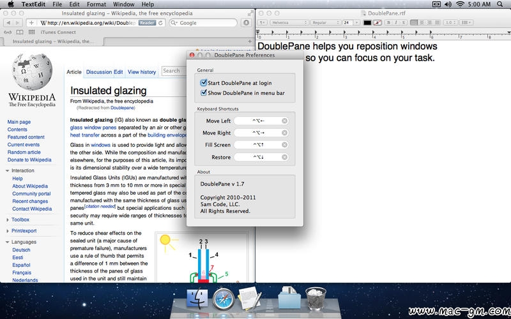Click the Wikipedia globe logo
This screenshot has width=511, height=319.
pyautogui.click(x=32, y=72)
